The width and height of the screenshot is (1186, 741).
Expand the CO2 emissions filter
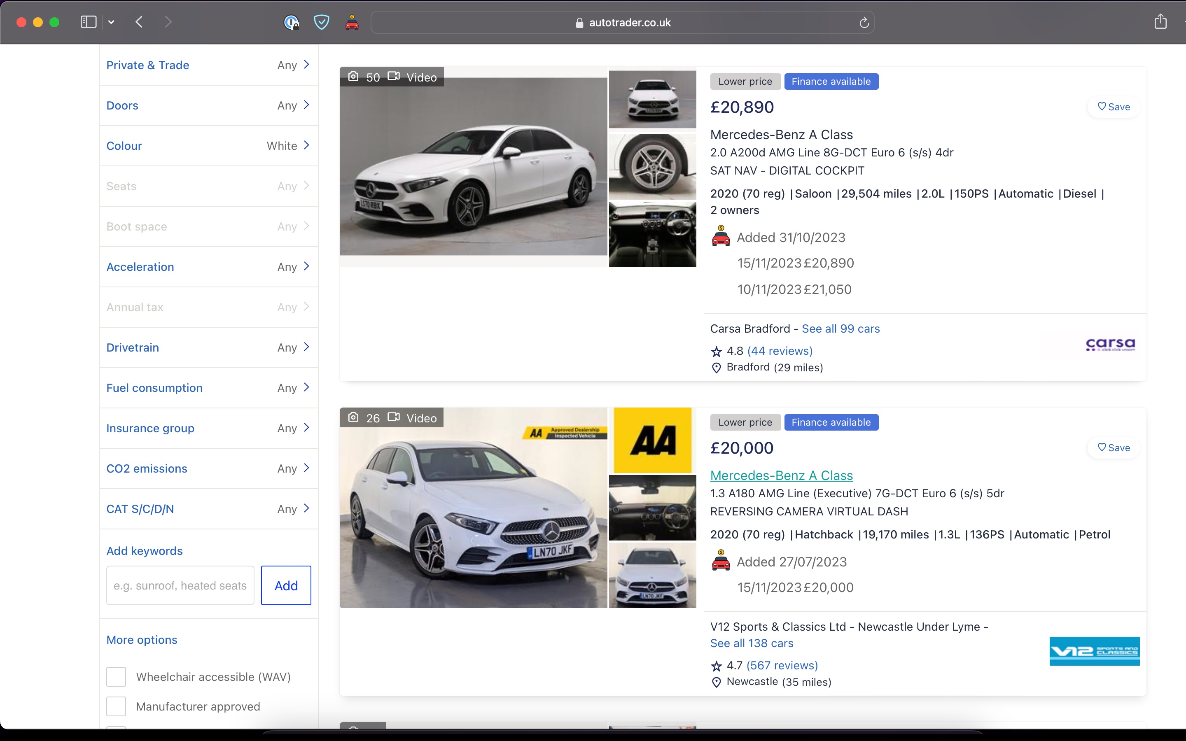(208, 468)
